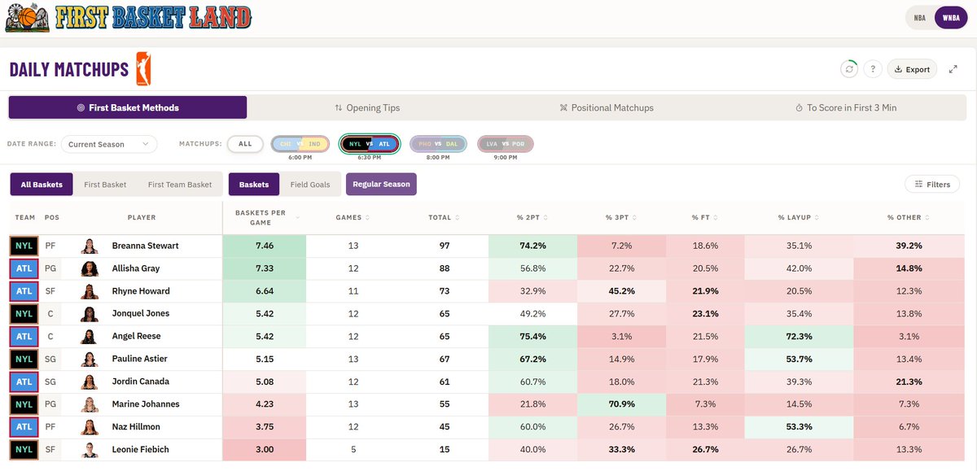Open the help question mark icon

[872, 69]
